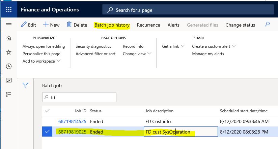The width and height of the screenshot is (278, 149).
Task: Click the Generated files option
Action: coord(202,25)
